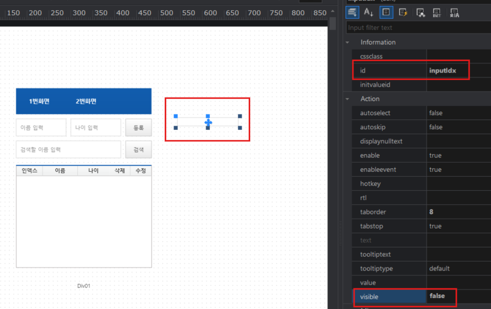
Task: Select the tooltiptext property
Action: click(375, 254)
